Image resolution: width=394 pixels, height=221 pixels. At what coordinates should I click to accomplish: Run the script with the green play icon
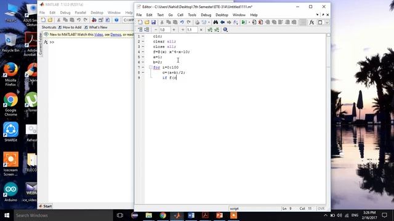pyautogui.click(x=244, y=22)
